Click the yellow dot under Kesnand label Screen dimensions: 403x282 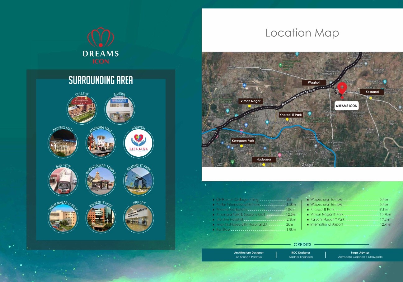(x=370, y=98)
